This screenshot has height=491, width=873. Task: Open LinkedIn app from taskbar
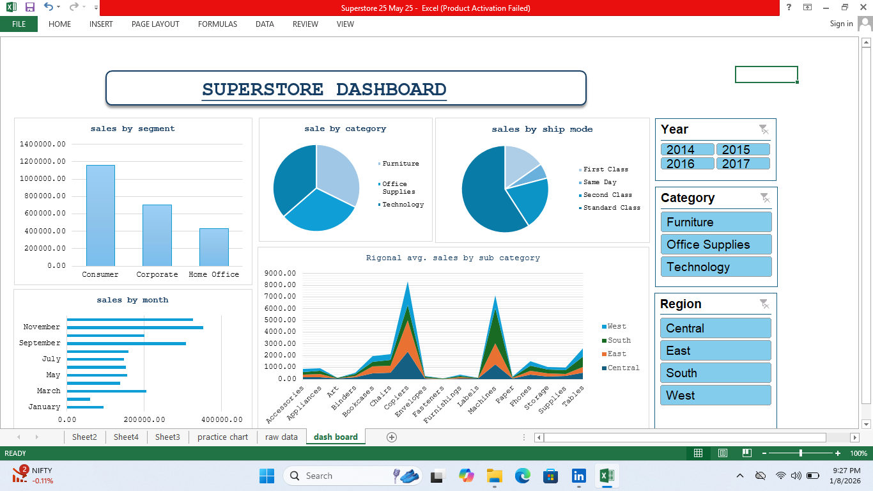579,476
